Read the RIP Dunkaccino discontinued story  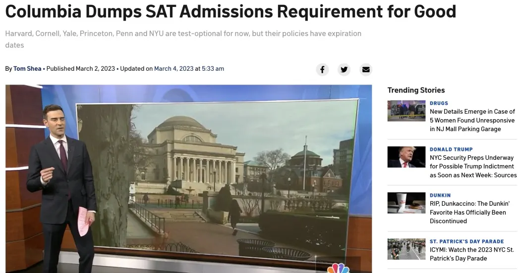(469, 212)
